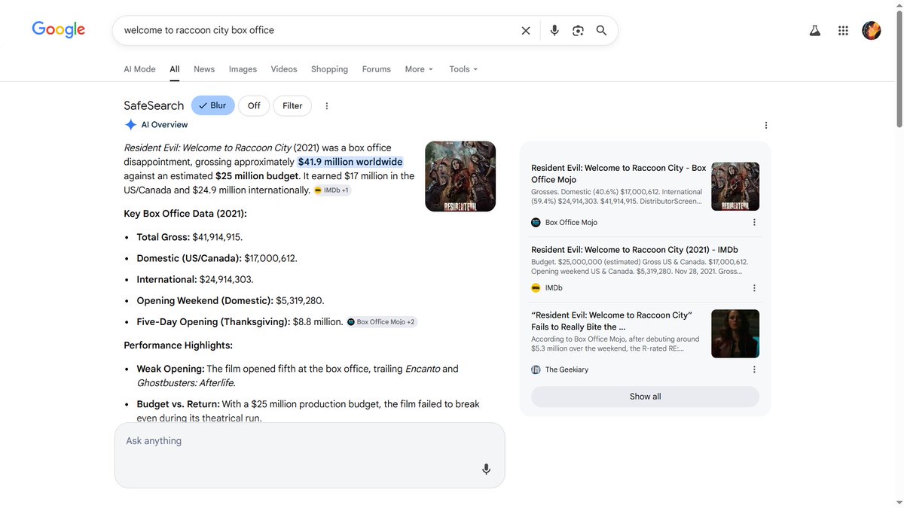Open the Box Office Mojo +2 source chip
Image resolution: width=904 pixels, height=508 pixels.
[x=381, y=322]
